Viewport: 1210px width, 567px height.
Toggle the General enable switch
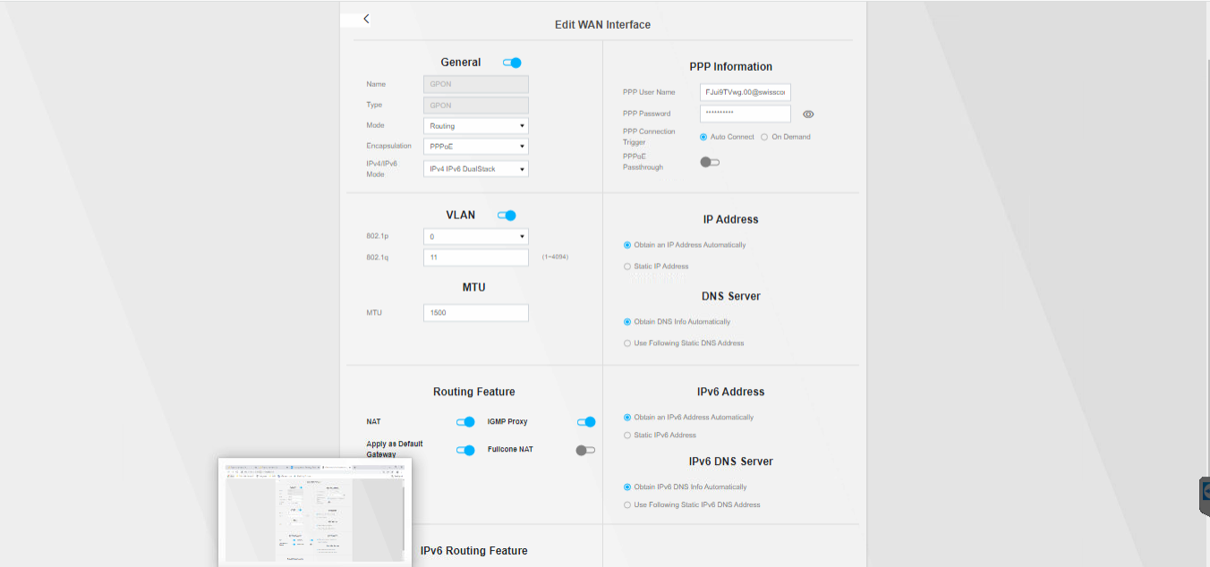(x=512, y=63)
